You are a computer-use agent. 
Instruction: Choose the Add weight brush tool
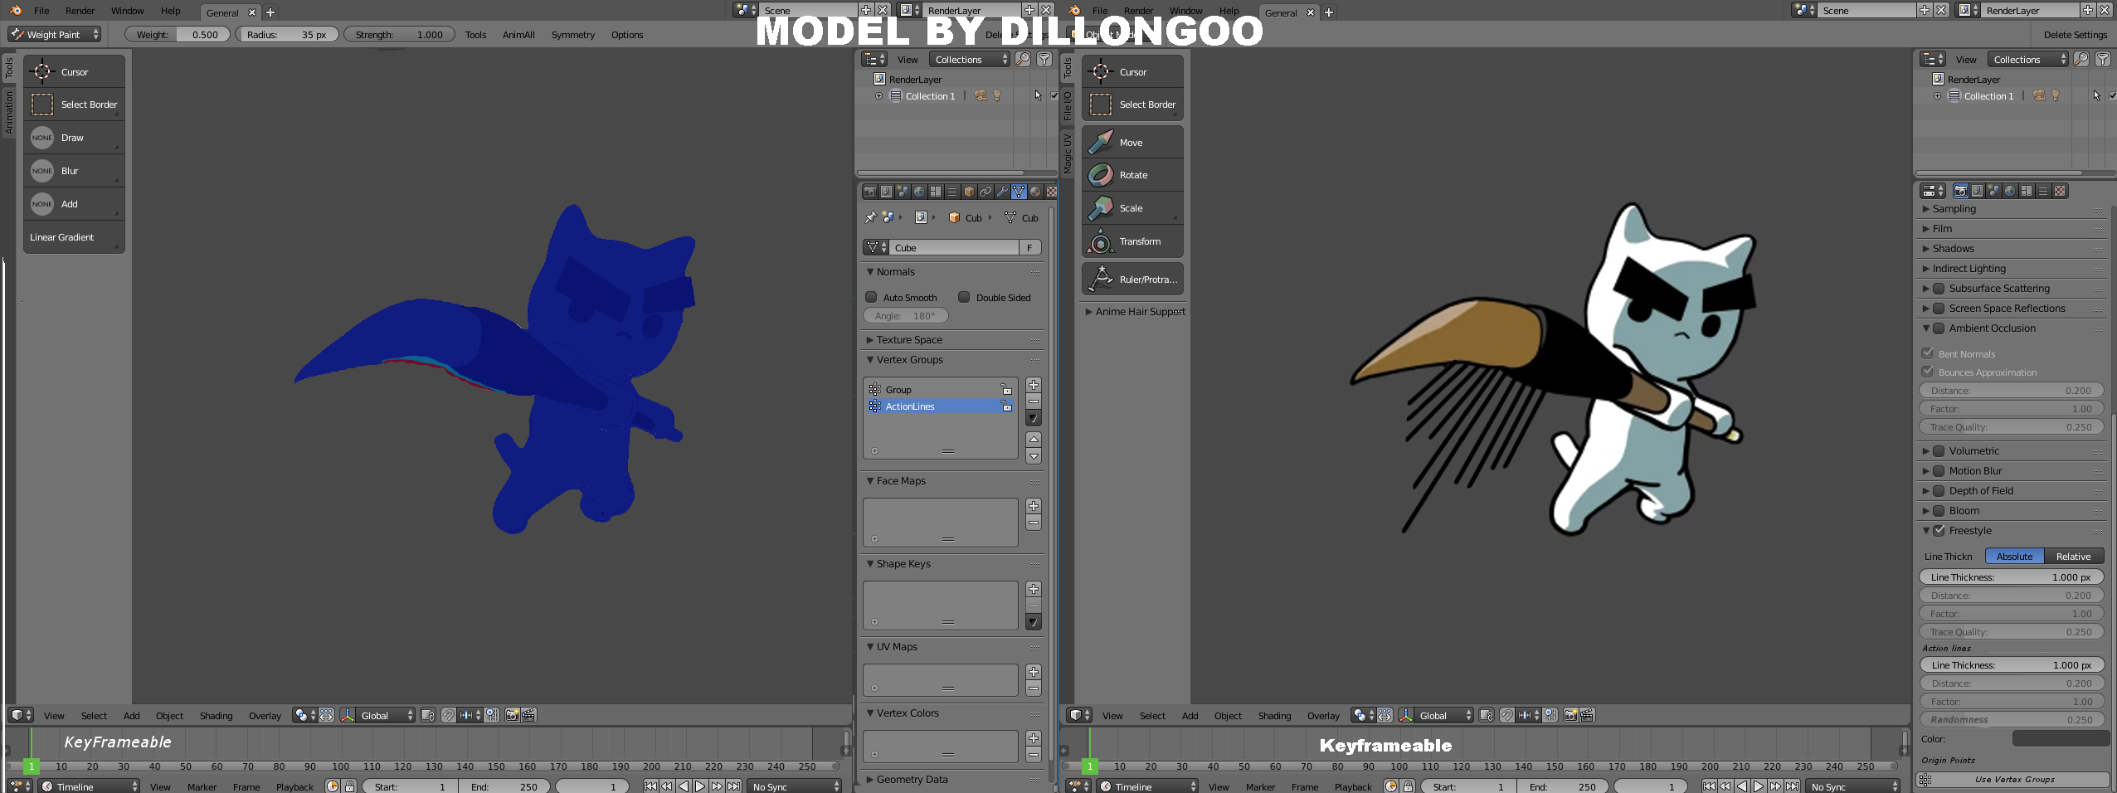74,204
